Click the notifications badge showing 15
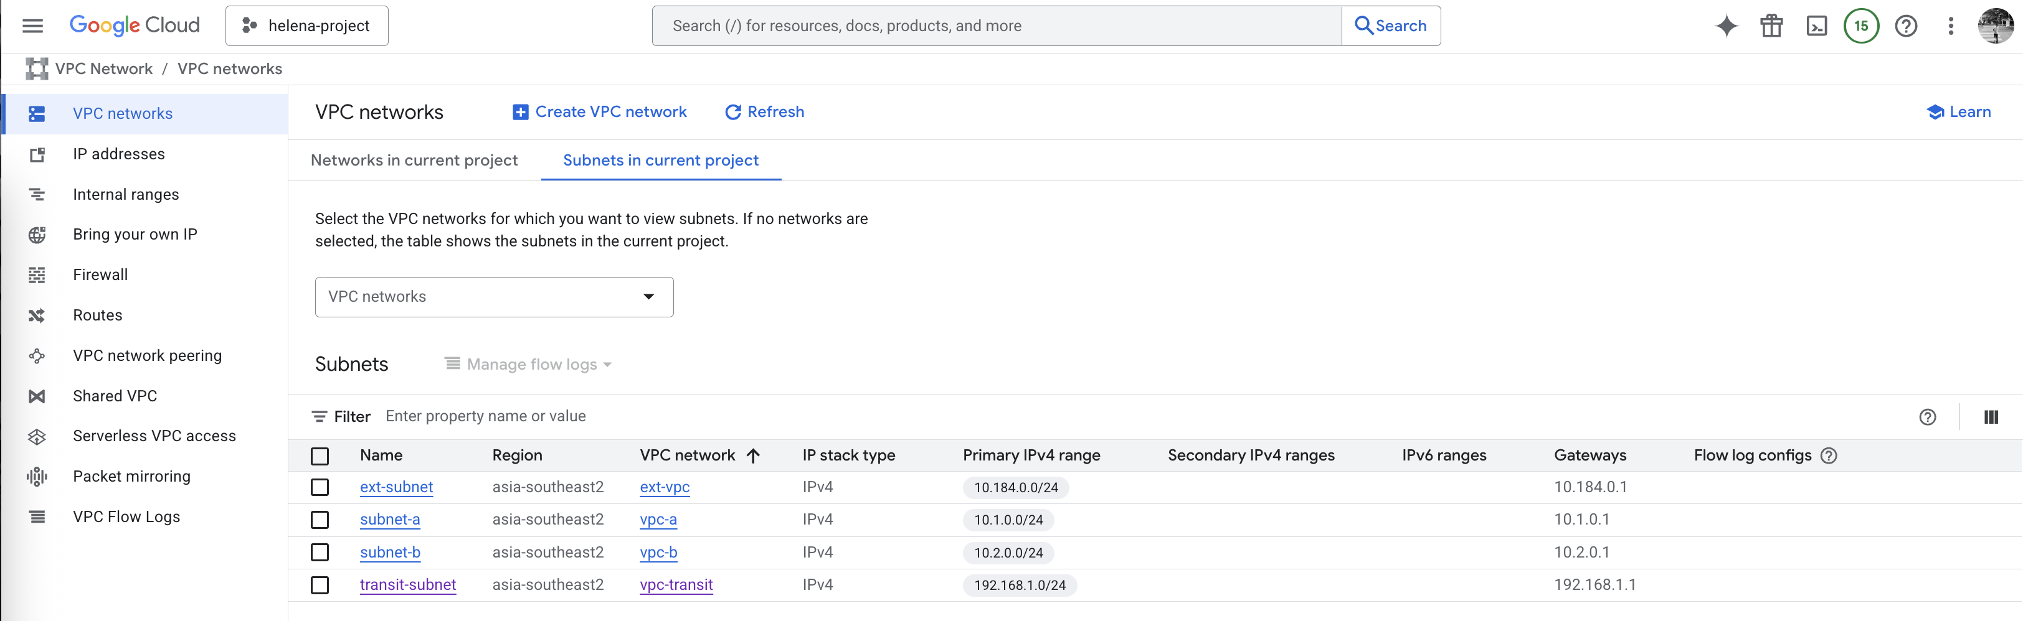The height and width of the screenshot is (621, 2023). pos(1861,26)
